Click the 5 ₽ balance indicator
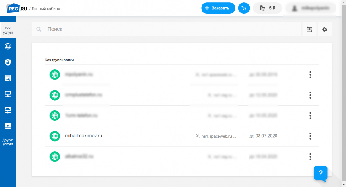346x187 pixels. pos(267,8)
